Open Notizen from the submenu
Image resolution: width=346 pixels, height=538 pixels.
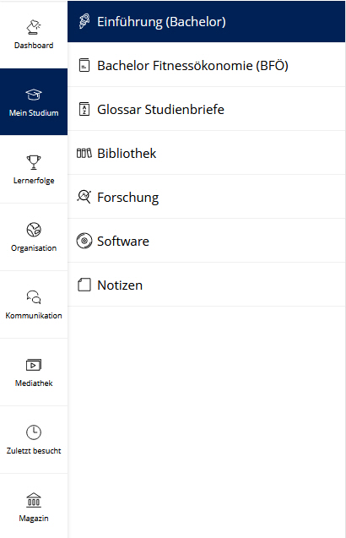207,285
